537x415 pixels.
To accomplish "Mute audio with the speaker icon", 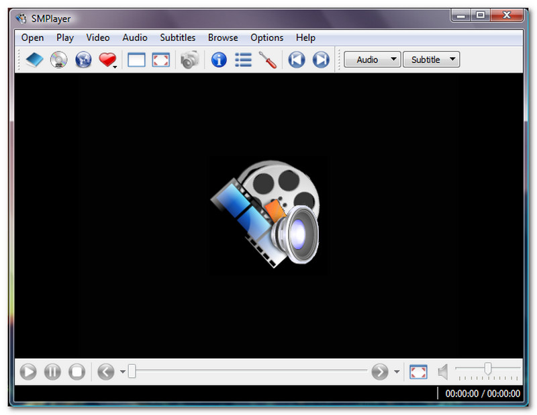I will 443,372.
